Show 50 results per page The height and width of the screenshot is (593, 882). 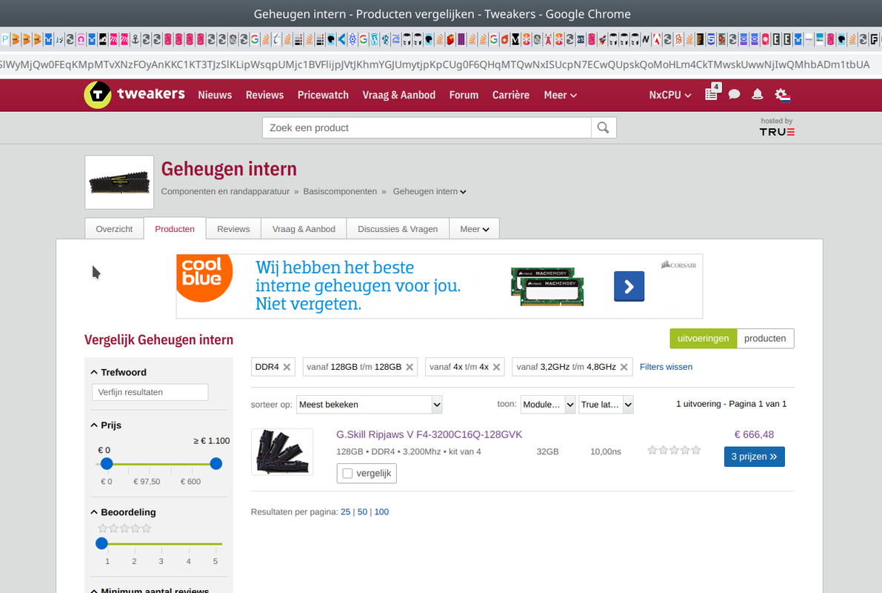362,512
